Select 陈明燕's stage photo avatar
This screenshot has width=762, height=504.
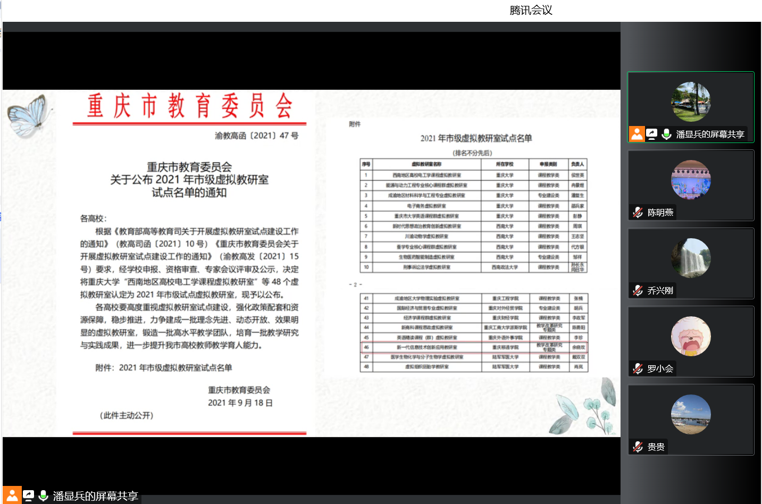(691, 180)
